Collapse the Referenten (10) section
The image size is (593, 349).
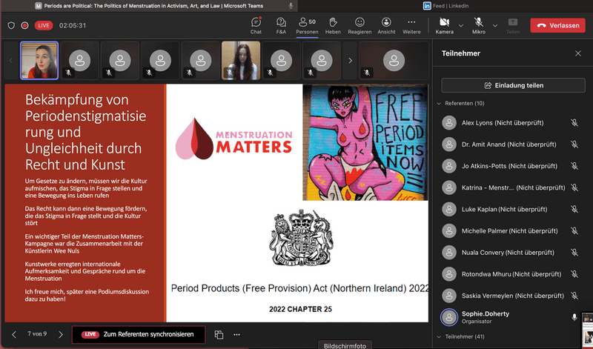438,103
